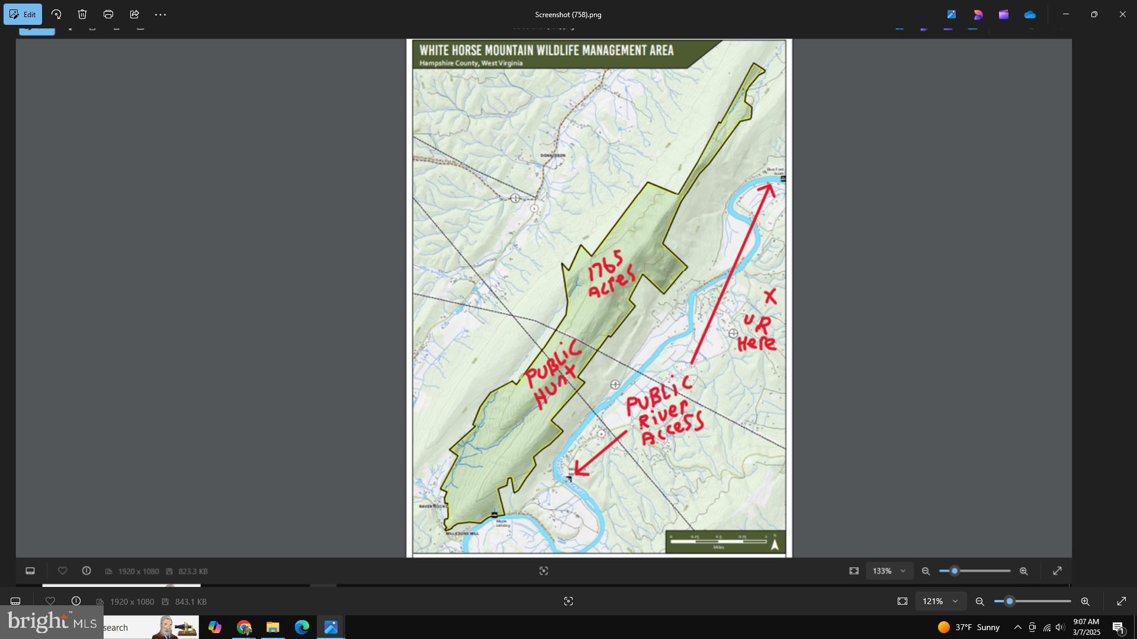The height and width of the screenshot is (639, 1137).
Task: Show file info next to 843.1 KB size
Action: tap(76, 601)
